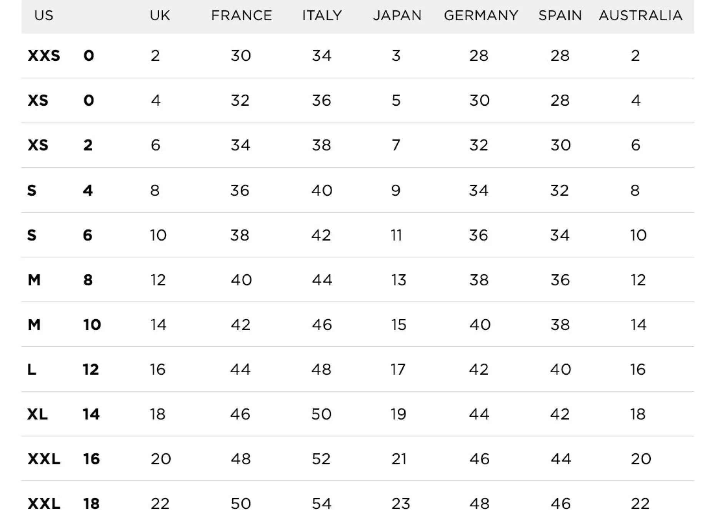Click the XXS size label
The height and width of the screenshot is (531, 715).
tap(44, 56)
